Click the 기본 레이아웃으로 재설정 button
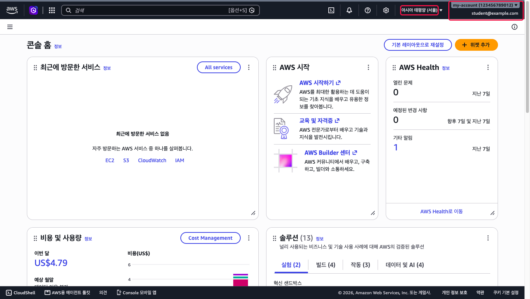 click(418, 45)
